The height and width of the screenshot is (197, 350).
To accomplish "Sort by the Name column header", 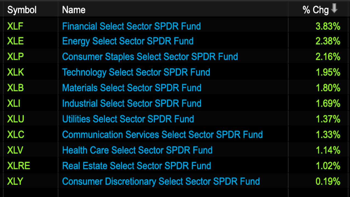I will pyautogui.click(x=74, y=10).
